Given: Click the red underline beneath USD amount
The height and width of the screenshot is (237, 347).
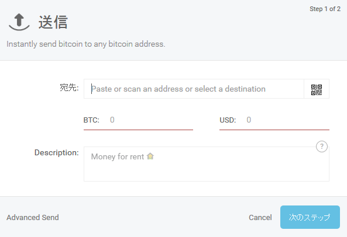Looking at the screenshot, I should pos(274,130).
